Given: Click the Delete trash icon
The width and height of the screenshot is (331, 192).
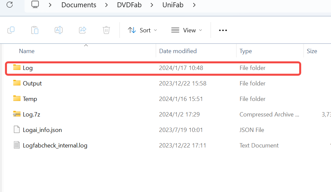Looking at the screenshot, I should 106,30.
